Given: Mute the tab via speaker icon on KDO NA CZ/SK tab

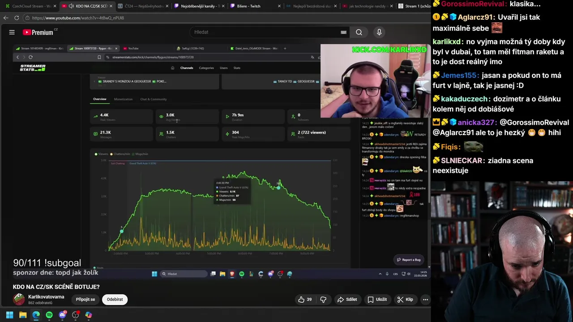Looking at the screenshot, I should (71, 6).
